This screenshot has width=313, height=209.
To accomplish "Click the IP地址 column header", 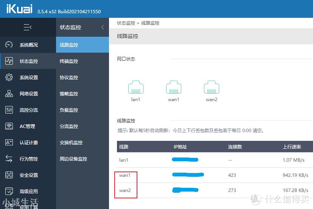I will [180, 147].
